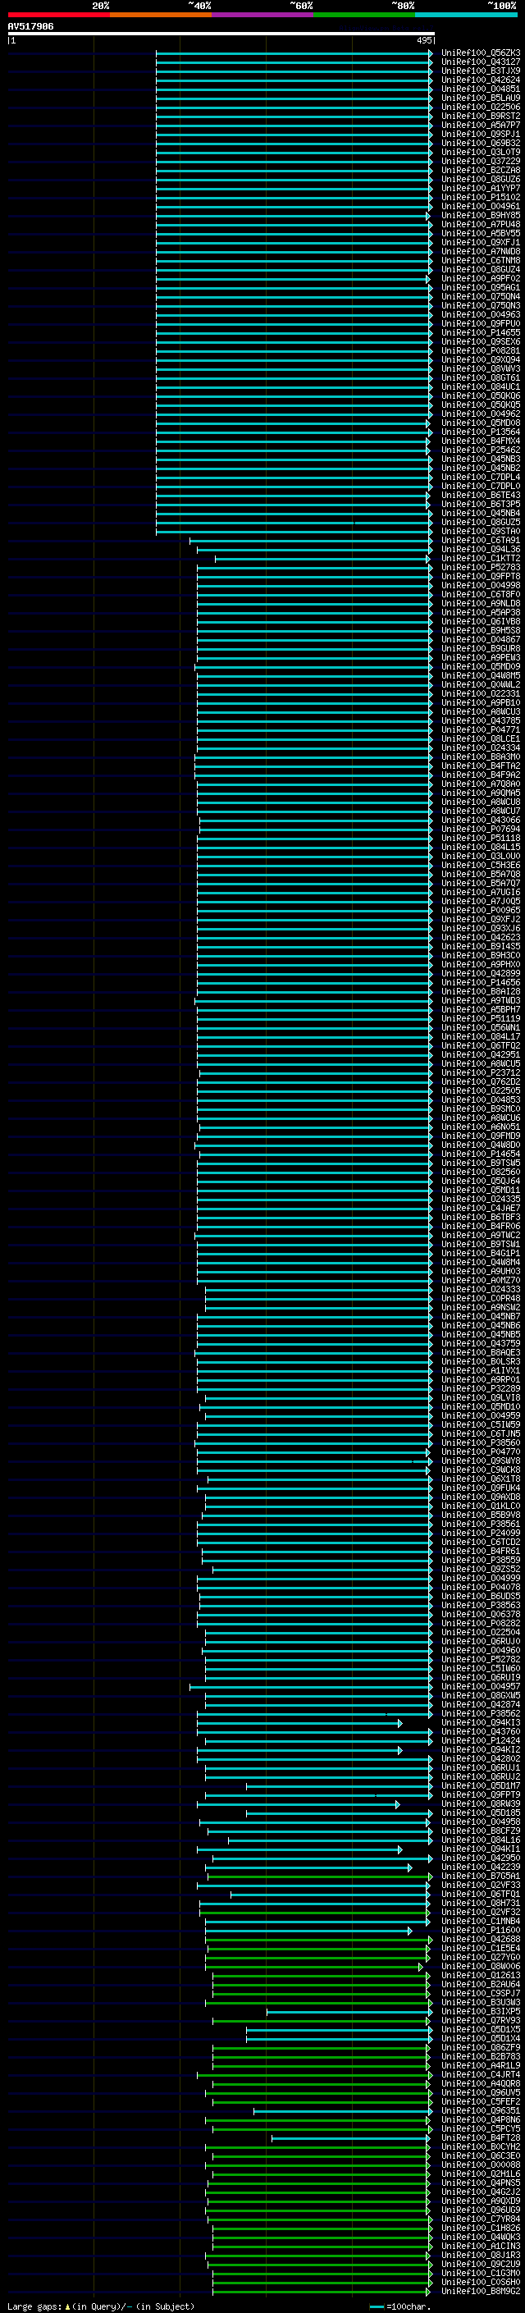Select label UniRef100_C1KTT2
525x2313 pixels.
[x=480, y=559]
